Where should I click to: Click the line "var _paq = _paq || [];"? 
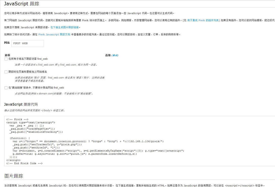pos(27,125)
